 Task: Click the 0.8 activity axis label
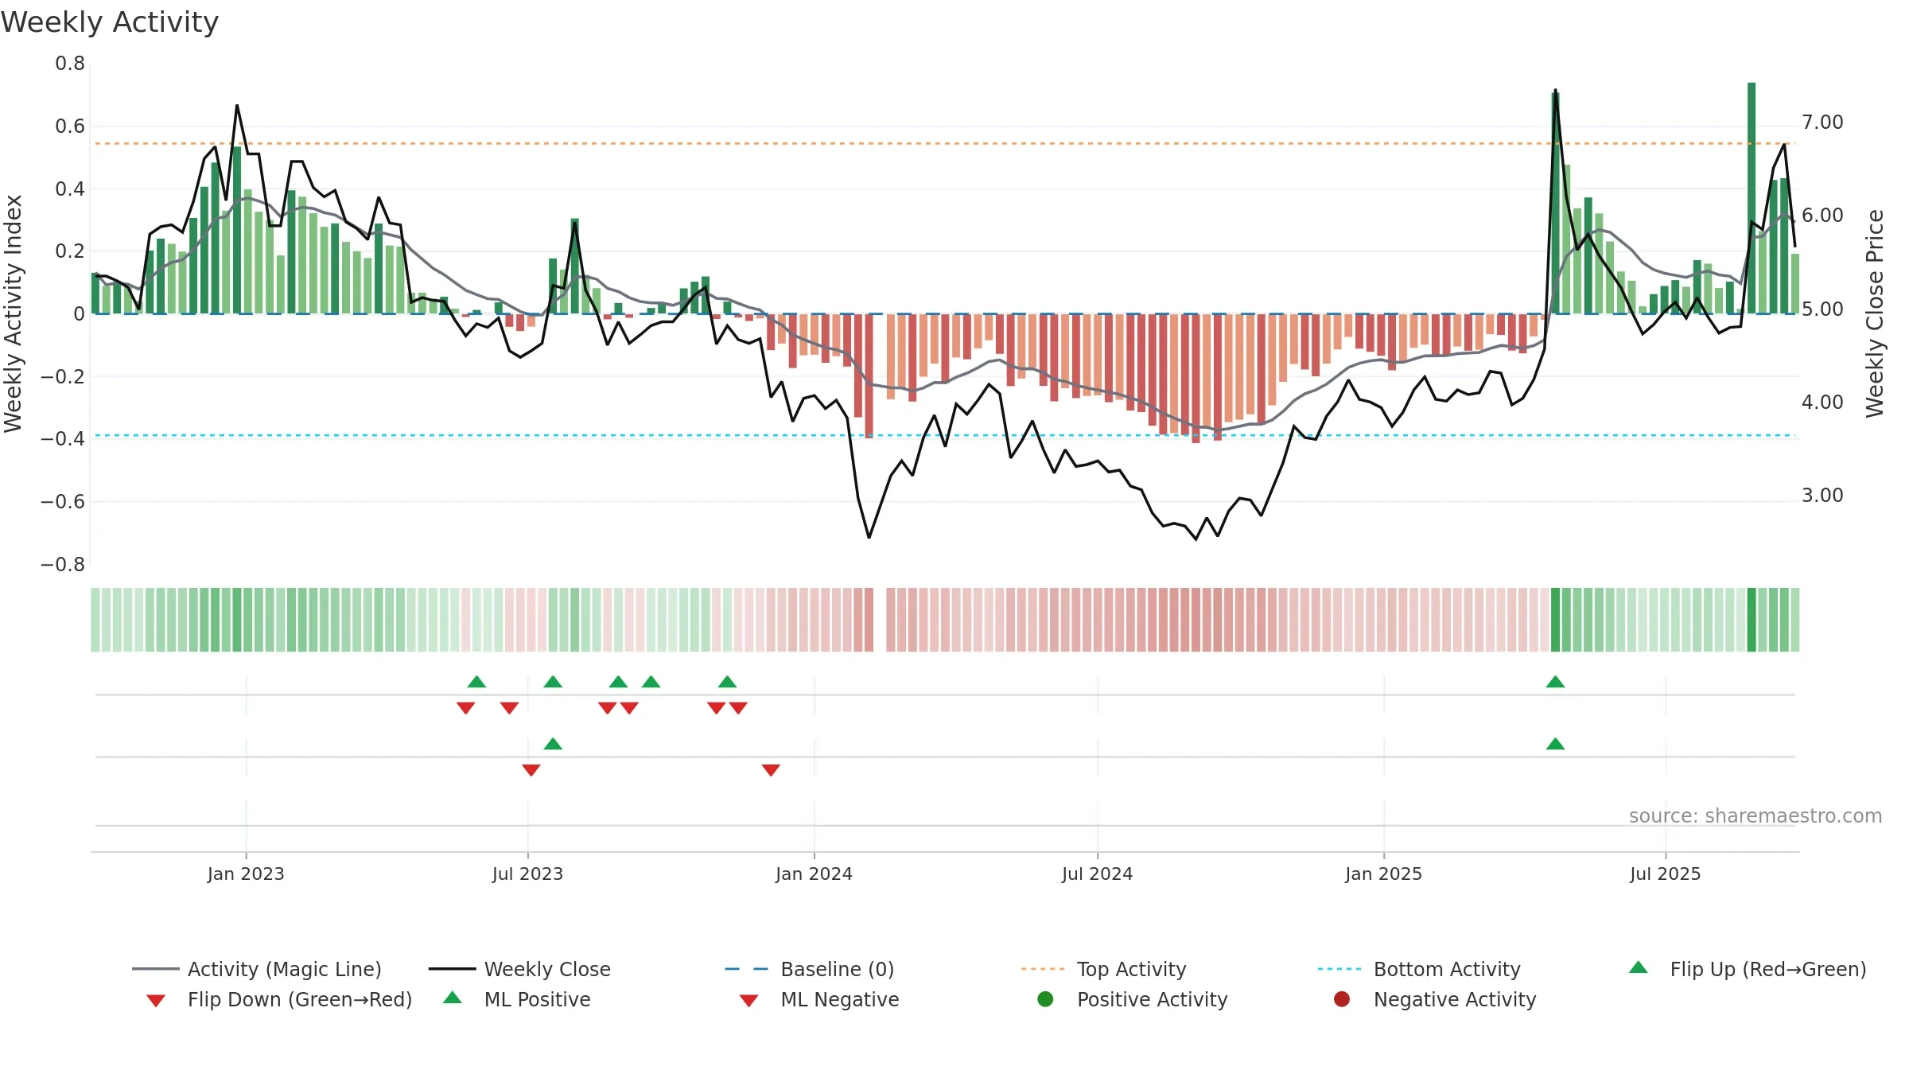70,63
